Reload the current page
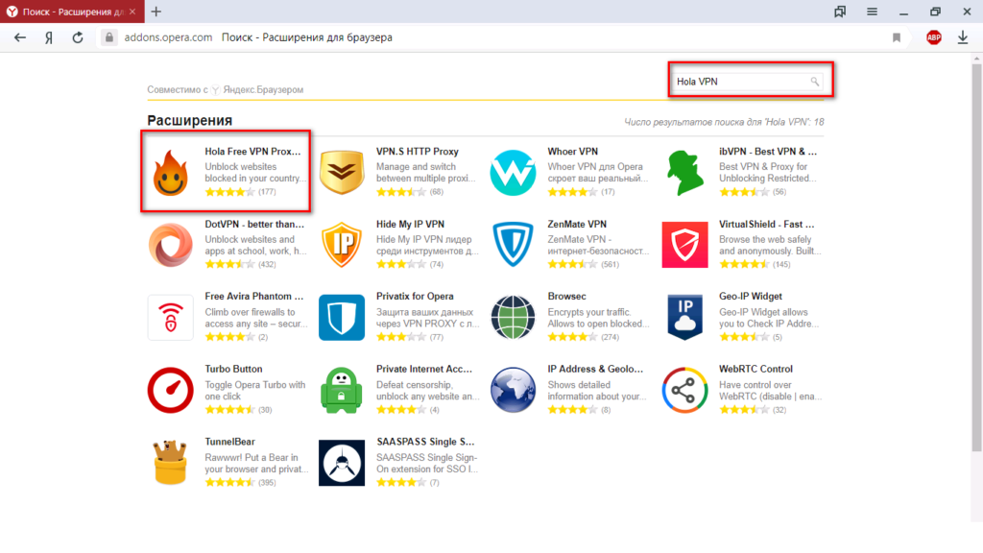 (x=78, y=37)
